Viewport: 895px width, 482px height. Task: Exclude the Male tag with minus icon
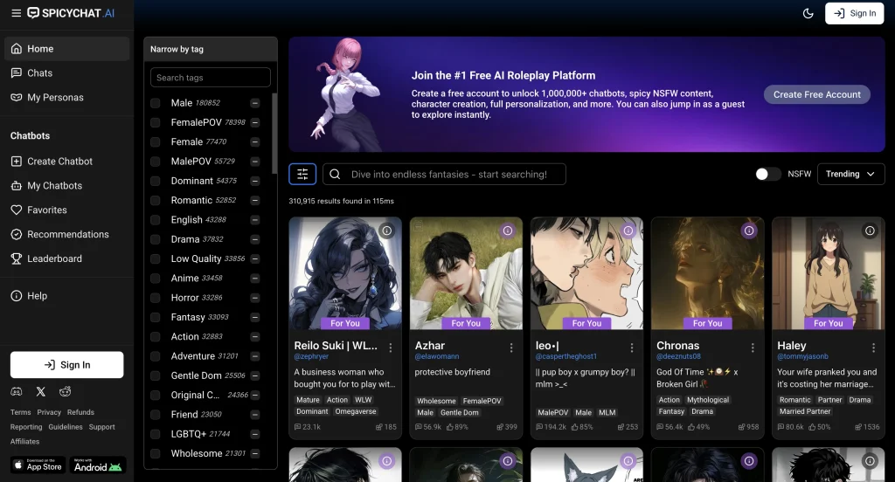click(255, 103)
